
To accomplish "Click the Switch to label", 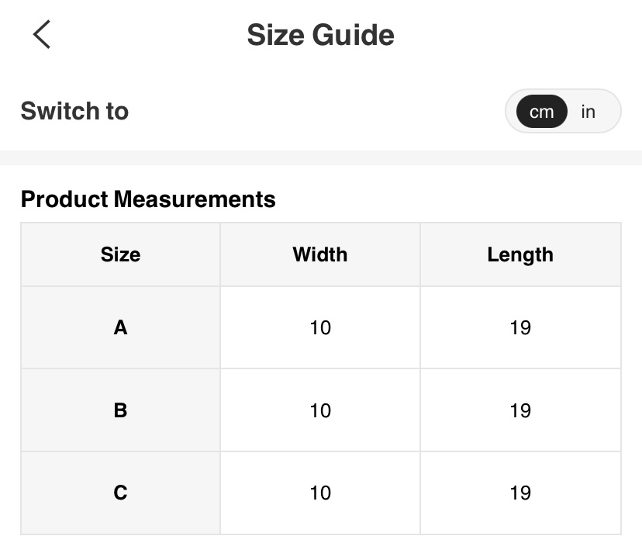I will (x=74, y=111).
